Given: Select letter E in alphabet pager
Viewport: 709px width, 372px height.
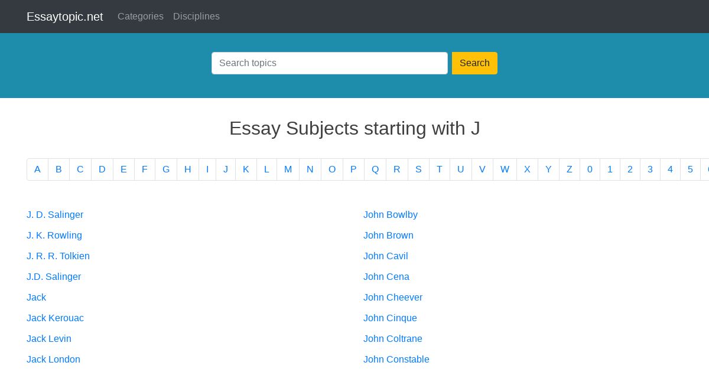Looking at the screenshot, I should tap(123, 169).
